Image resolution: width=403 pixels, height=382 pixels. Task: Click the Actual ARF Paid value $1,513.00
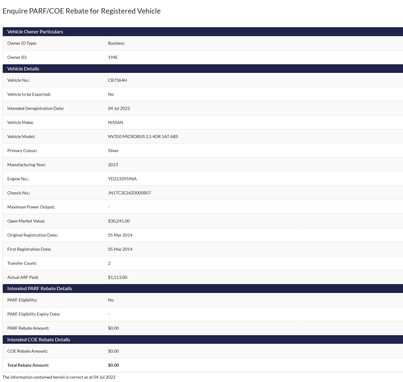[117, 277]
